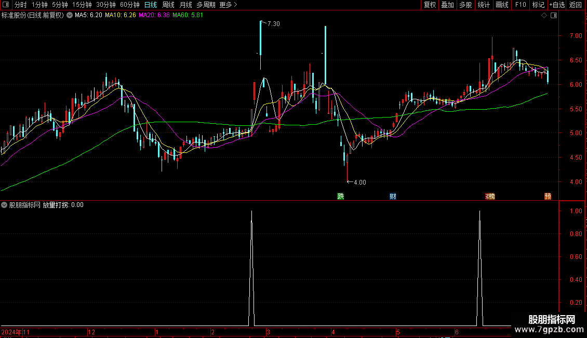Click the 4.00 low price annotation
The height and width of the screenshot is (338, 587).
(x=360, y=183)
